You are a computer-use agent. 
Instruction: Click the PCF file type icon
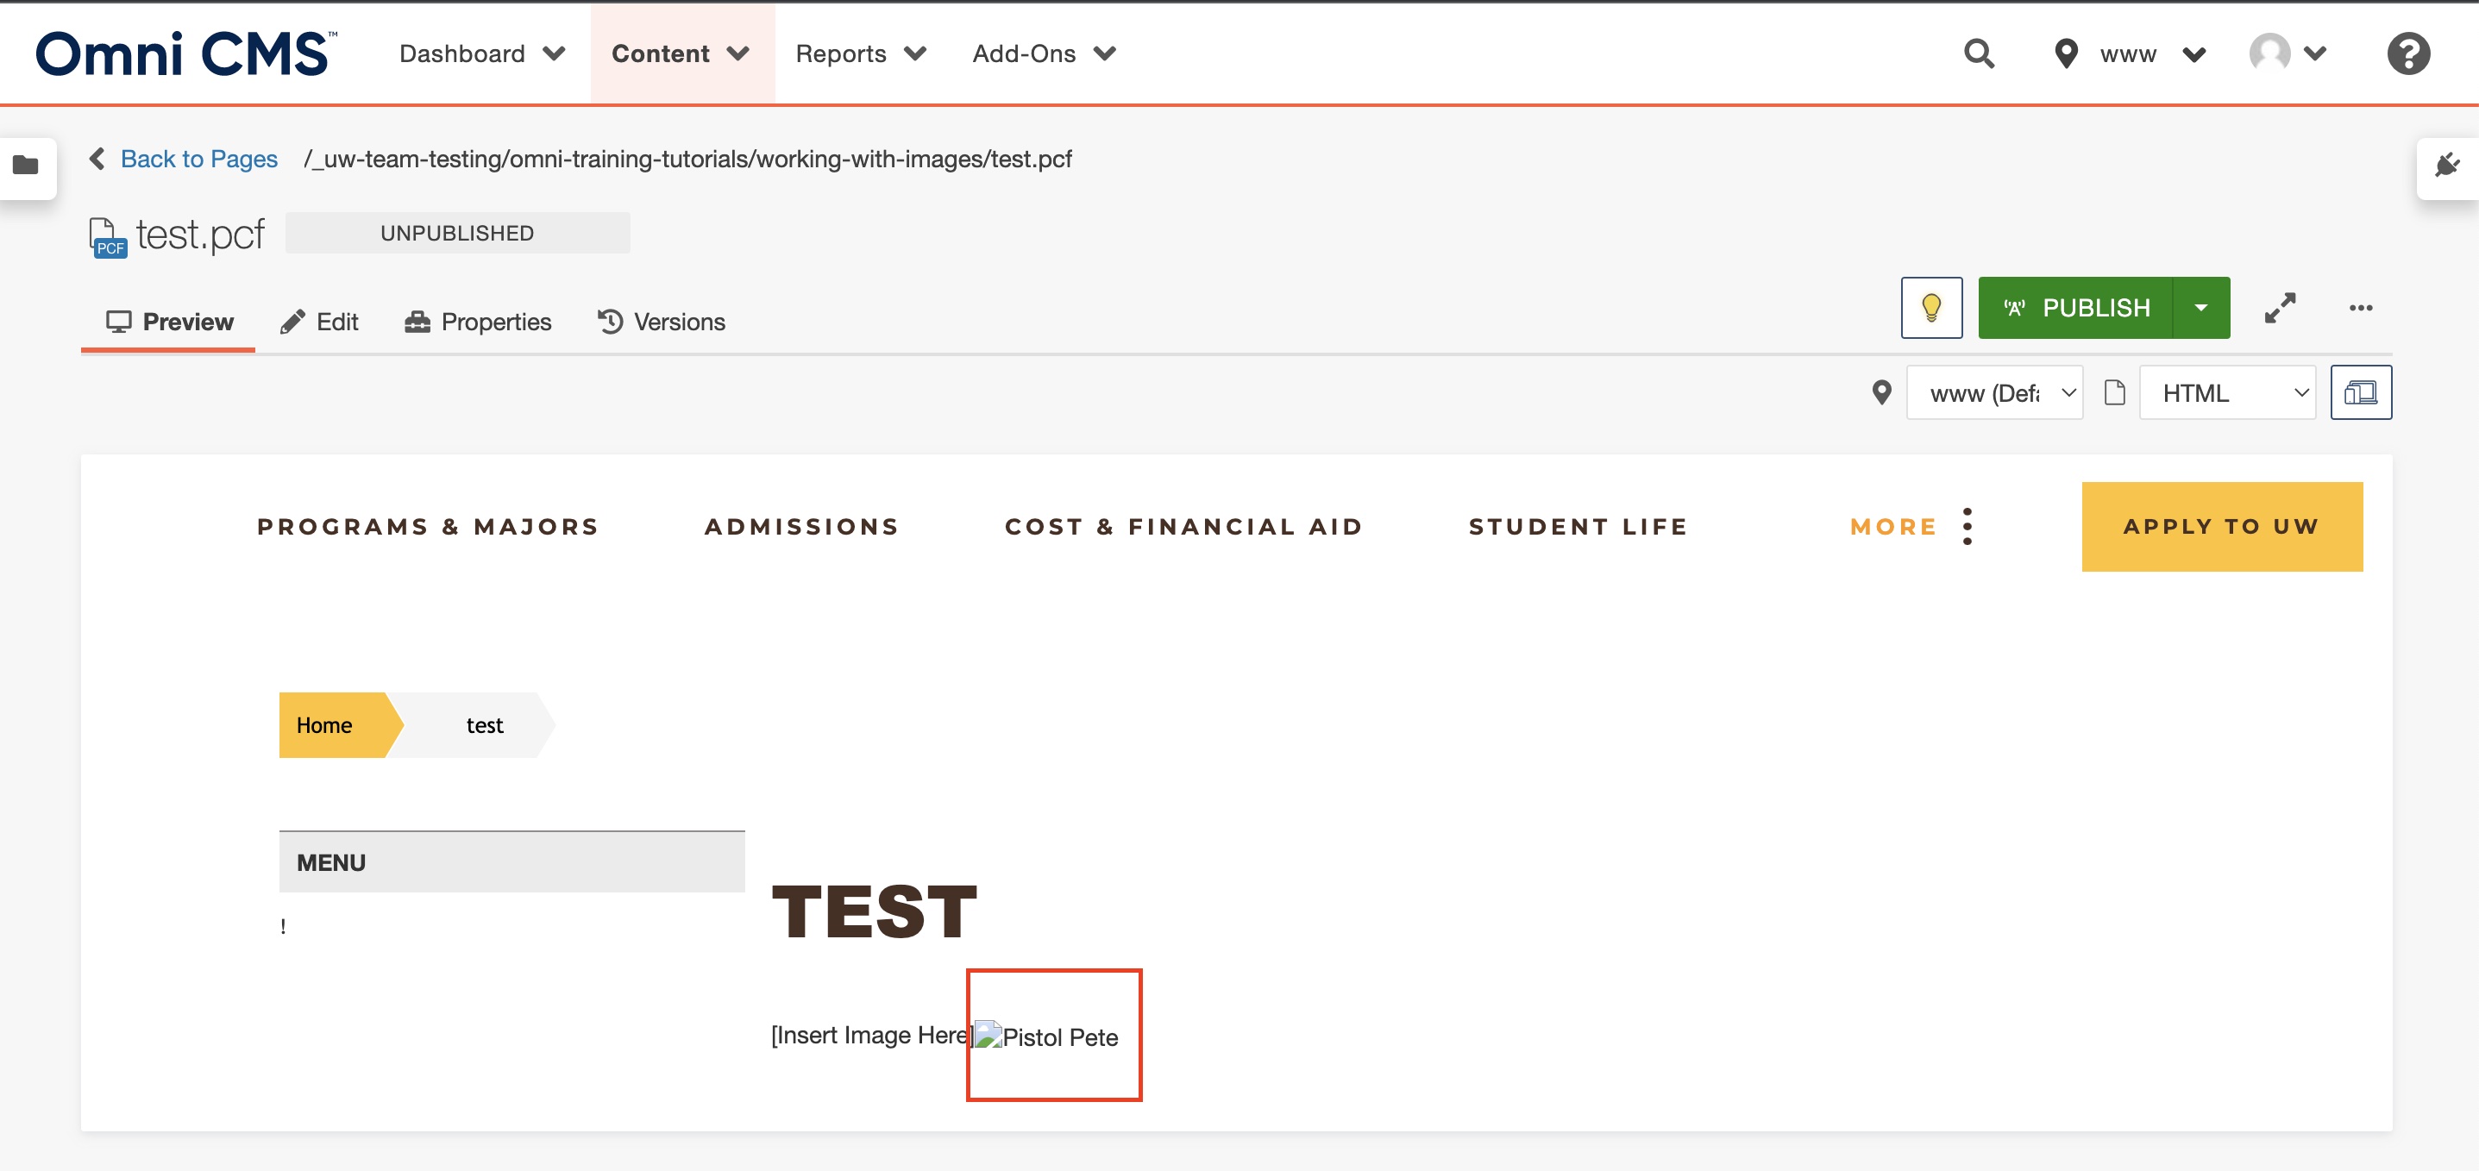tap(107, 238)
